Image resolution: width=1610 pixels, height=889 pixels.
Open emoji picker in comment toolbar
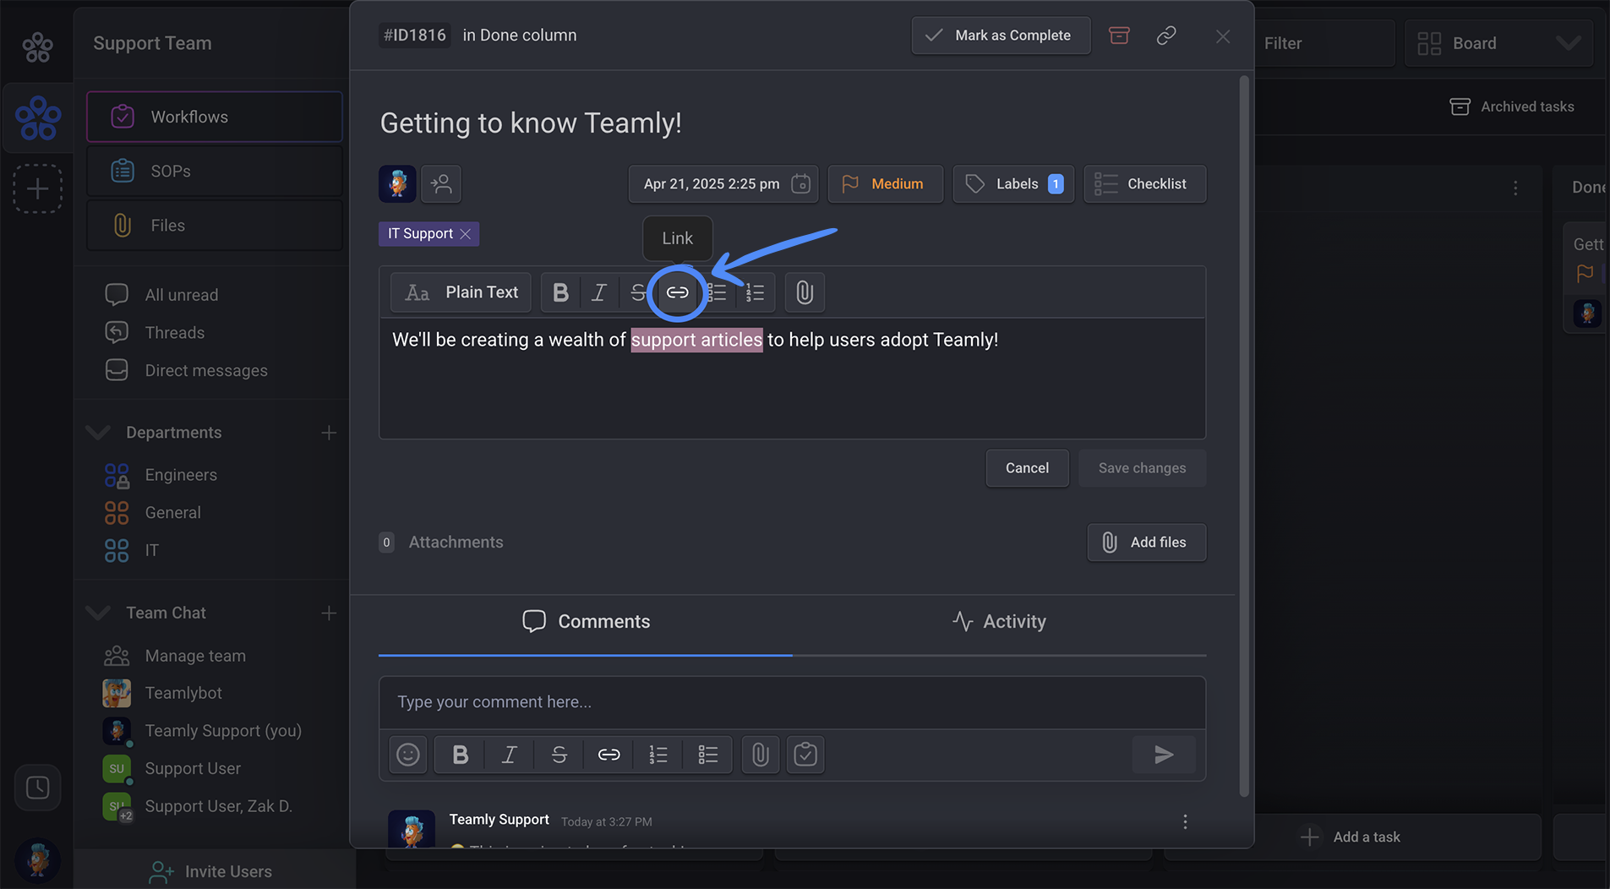pyautogui.click(x=408, y=755)
